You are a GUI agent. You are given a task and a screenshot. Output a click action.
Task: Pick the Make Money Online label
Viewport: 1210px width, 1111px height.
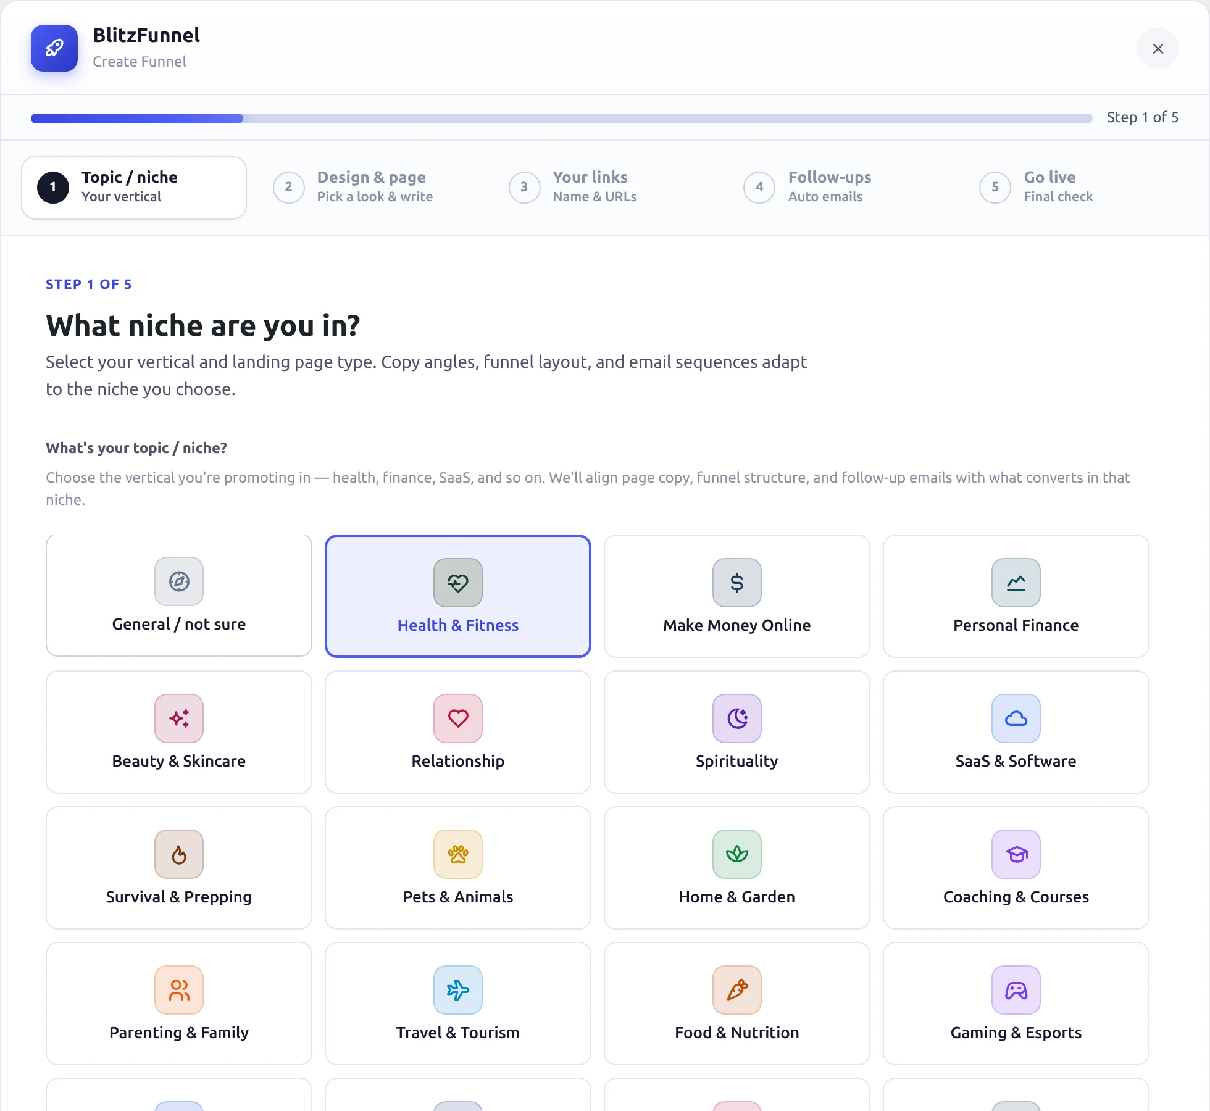[x=737, y=625]
